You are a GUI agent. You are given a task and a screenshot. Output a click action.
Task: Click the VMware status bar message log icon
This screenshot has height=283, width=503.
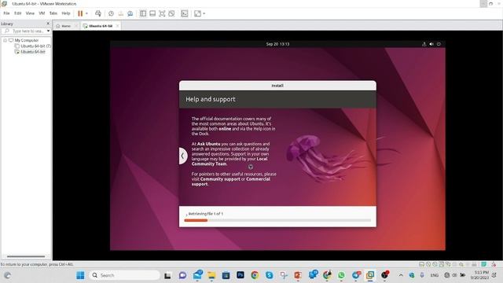(x=484, y=264)
